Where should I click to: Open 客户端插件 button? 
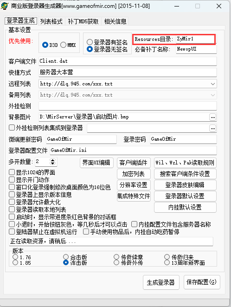(134, 163)
